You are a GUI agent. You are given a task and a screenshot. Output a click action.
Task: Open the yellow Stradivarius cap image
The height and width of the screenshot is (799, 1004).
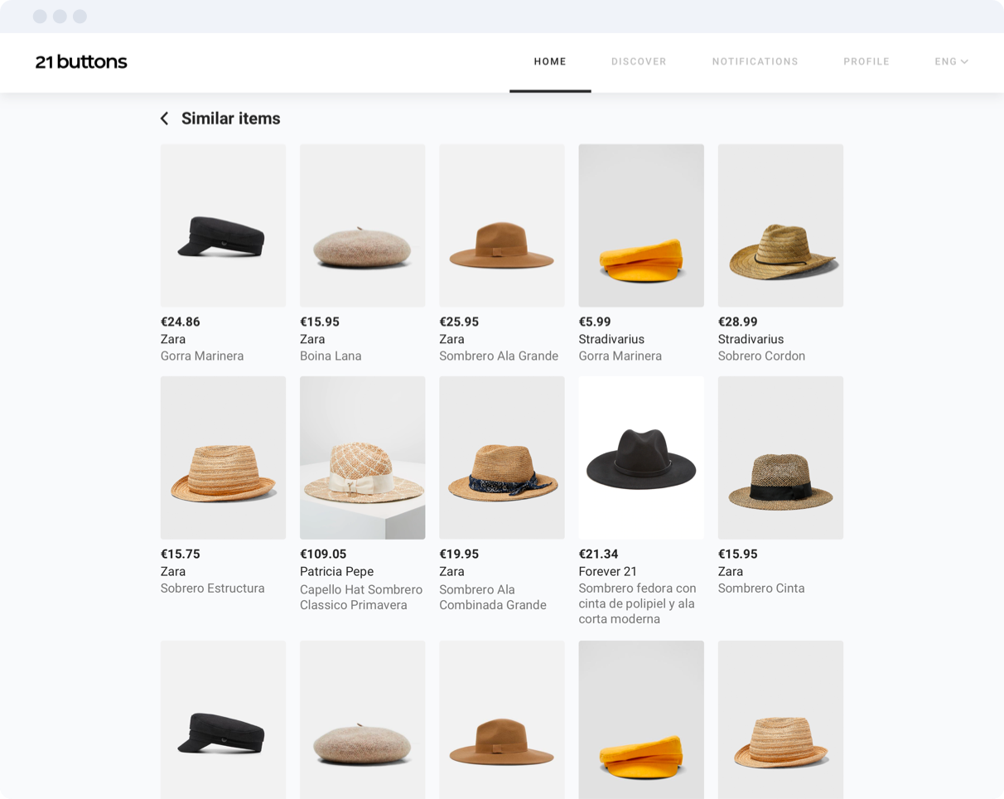click(x=641, y=225)
